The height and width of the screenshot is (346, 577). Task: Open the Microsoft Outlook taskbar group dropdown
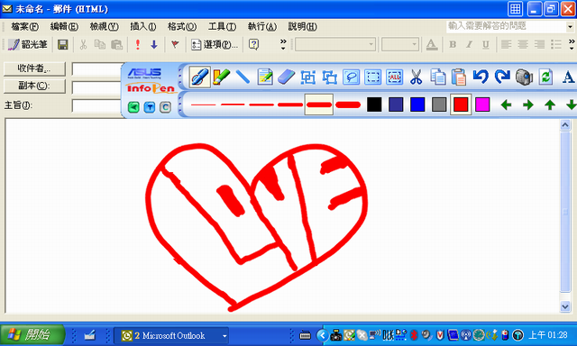tap(224, 336)
